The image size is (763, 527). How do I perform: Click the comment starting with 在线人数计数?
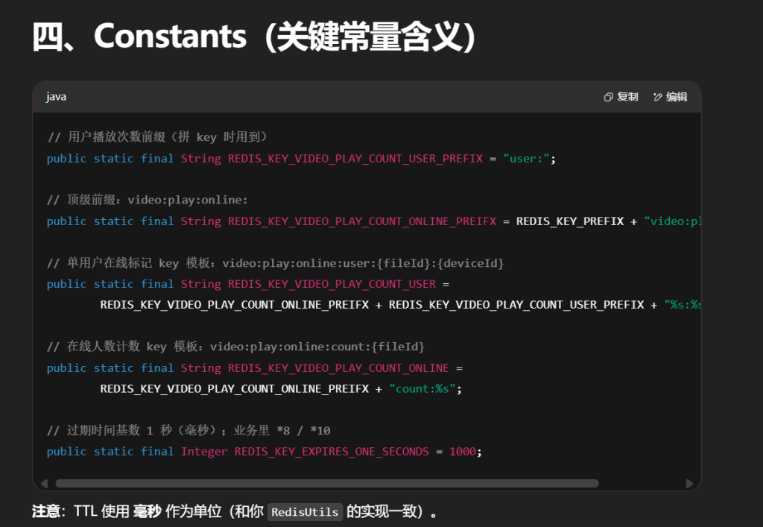point(235,347)
